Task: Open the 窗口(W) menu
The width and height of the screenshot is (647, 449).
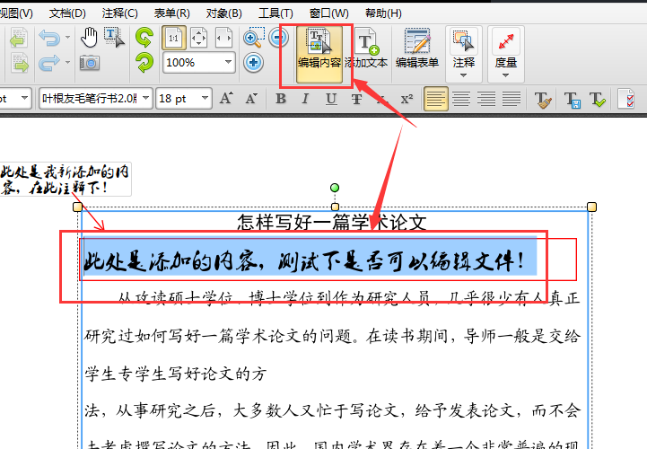Action: pos(328,13)
